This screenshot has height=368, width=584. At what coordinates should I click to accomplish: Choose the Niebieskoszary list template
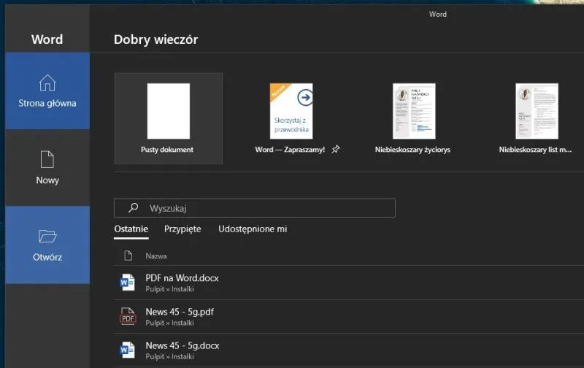point(537,111)
